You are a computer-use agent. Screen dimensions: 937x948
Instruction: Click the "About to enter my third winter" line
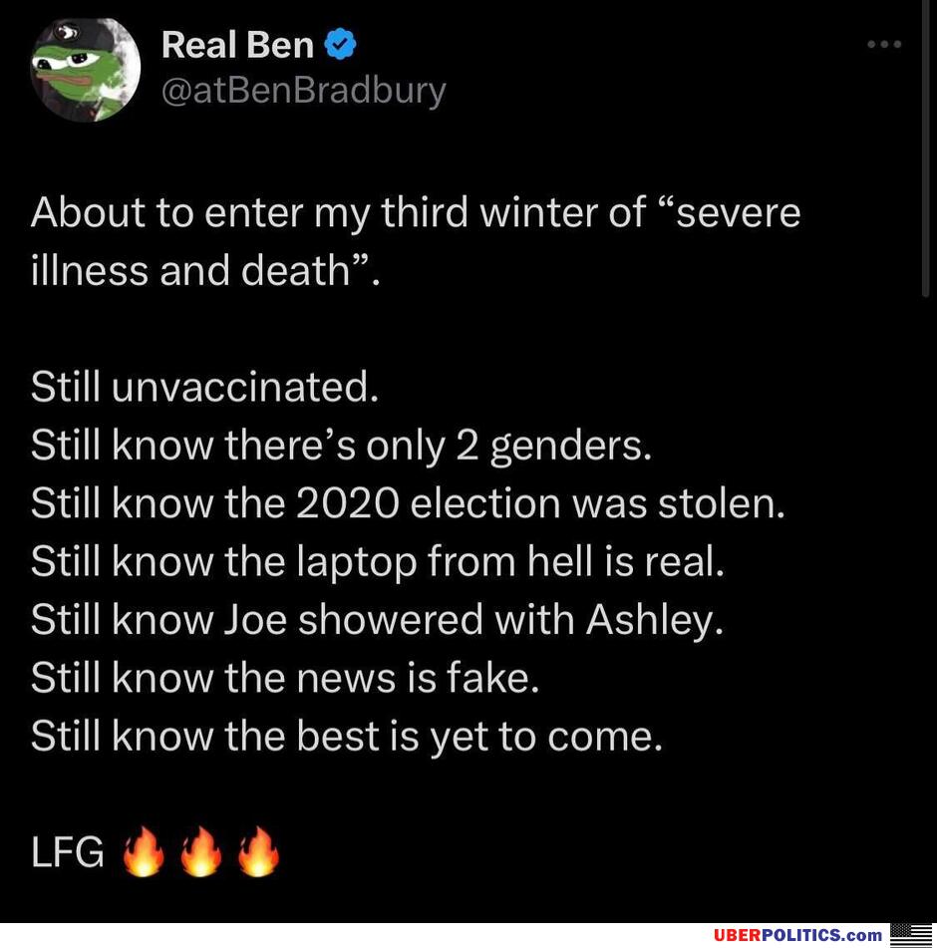tap(416, 213)
